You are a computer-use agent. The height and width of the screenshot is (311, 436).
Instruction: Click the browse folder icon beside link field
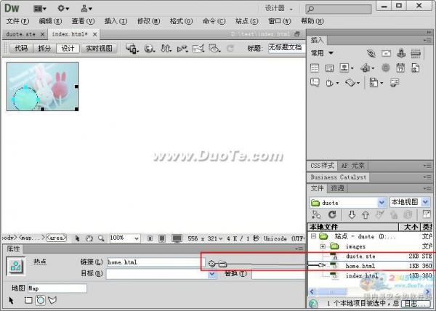tap(222, 263)
